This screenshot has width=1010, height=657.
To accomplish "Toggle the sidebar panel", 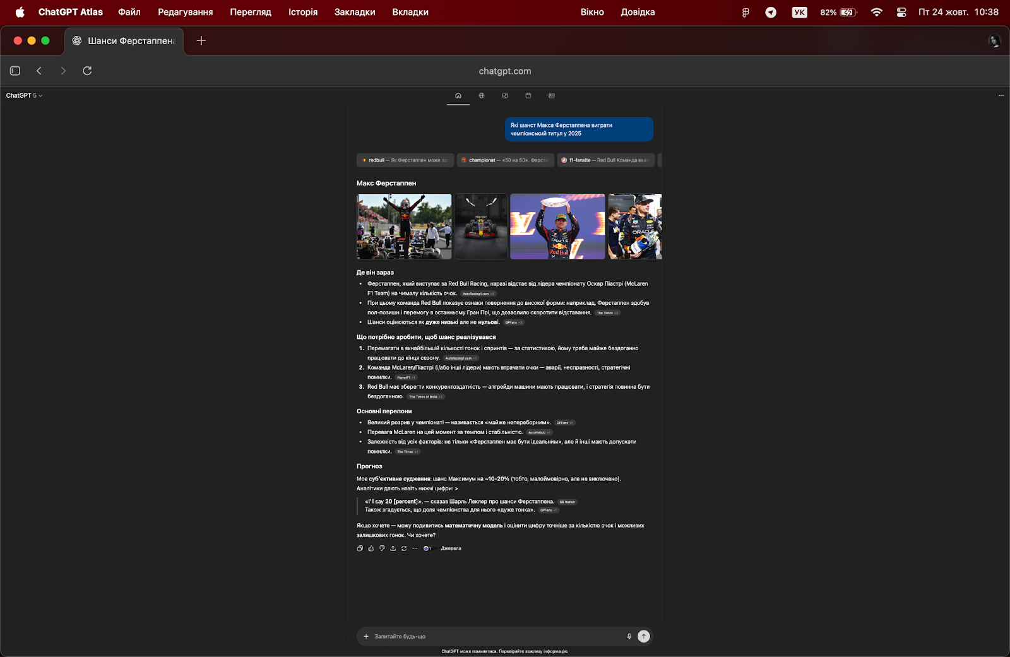I will (x=15, y=71).
